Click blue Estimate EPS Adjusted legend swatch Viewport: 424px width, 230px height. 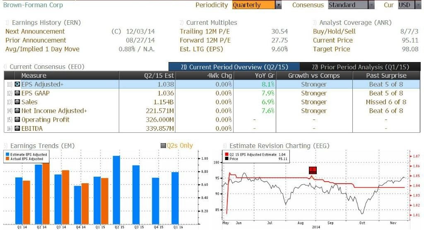click(x=7, y=155)
